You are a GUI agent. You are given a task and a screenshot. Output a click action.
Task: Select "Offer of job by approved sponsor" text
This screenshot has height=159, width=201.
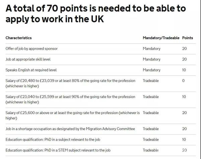tap(31, 49)
